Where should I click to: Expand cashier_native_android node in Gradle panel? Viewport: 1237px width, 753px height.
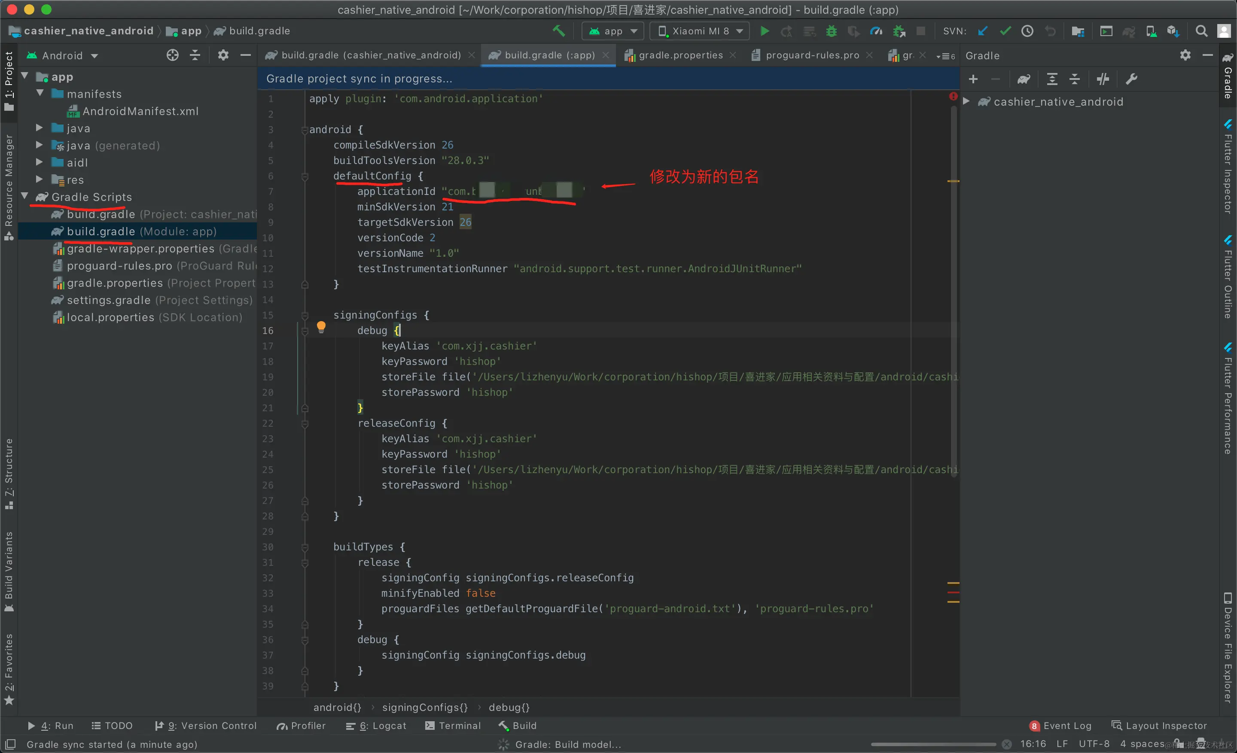coord(966,102)
